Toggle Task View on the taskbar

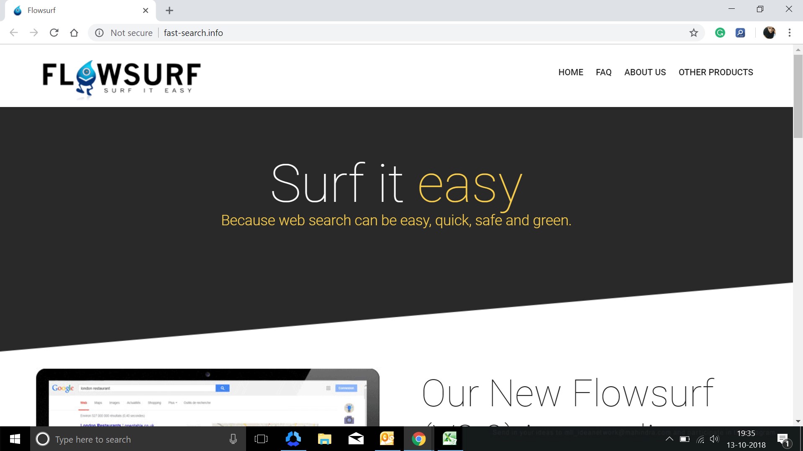pos(261,439)
